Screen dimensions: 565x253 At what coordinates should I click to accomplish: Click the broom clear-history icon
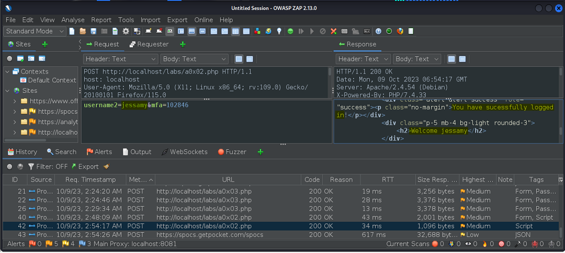coord(106,166)
